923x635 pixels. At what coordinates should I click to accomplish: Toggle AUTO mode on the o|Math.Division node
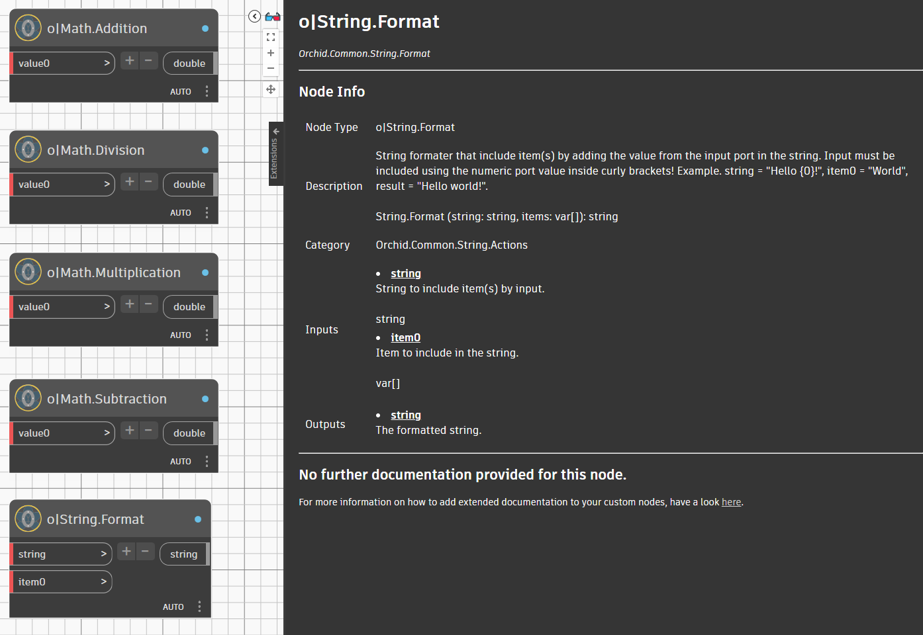[180, 212]
